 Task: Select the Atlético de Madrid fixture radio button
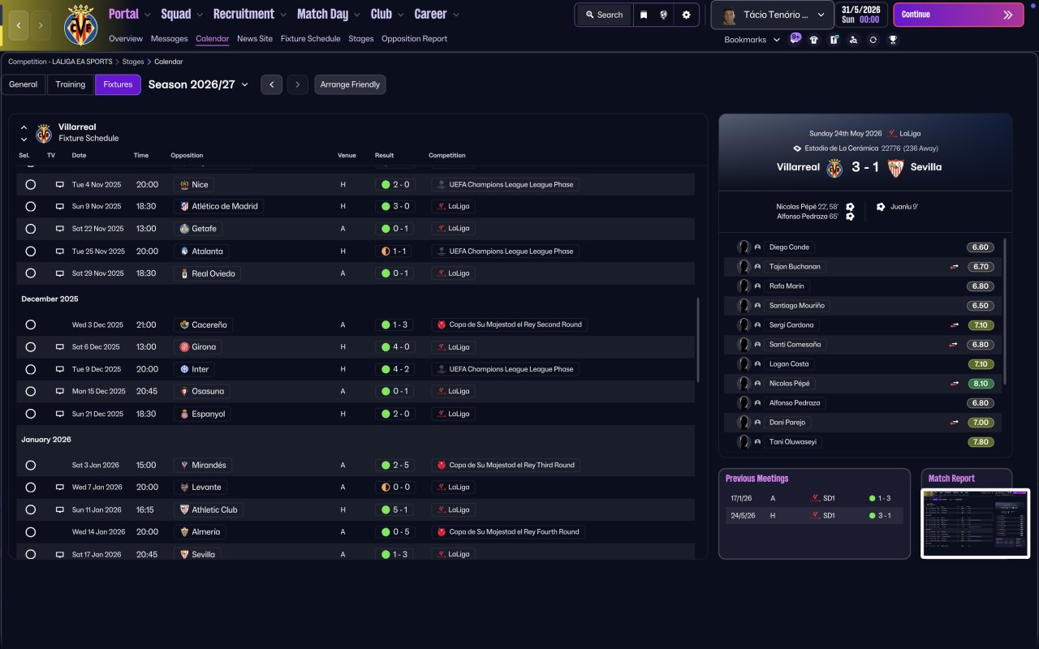click(x=31, y=206)
